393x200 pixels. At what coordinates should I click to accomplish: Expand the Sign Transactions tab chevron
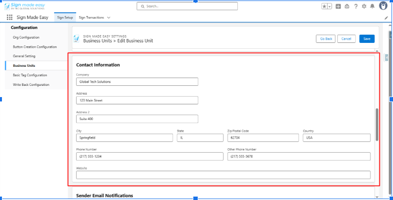(108, 18)
